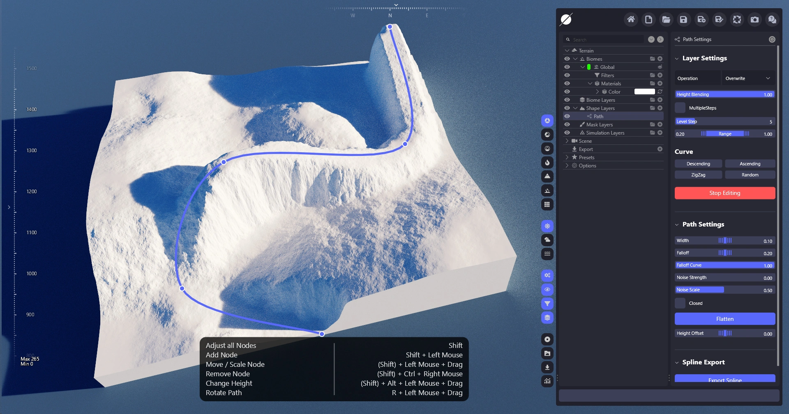Click the white Color swatch

644,91
